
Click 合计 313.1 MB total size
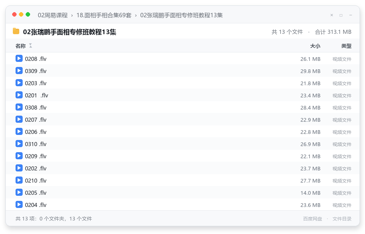pyautogui.click(x=333, y=32)
